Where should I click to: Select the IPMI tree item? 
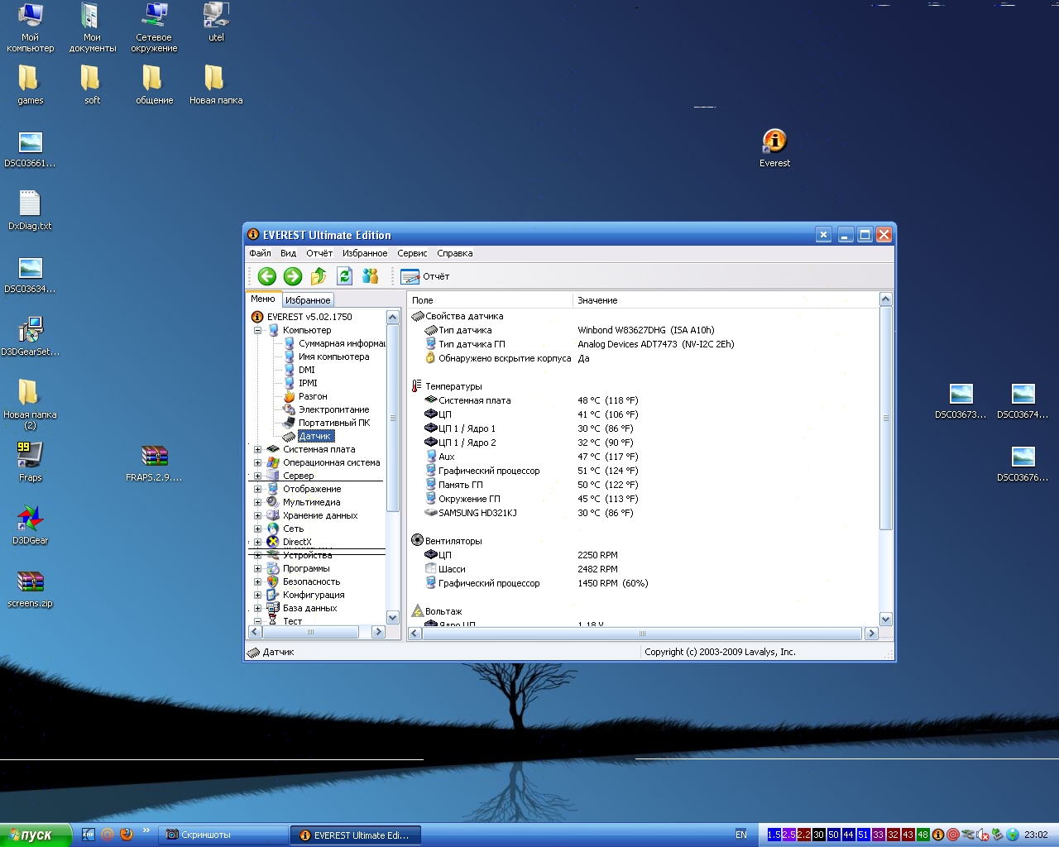click(x=308, y=383)
